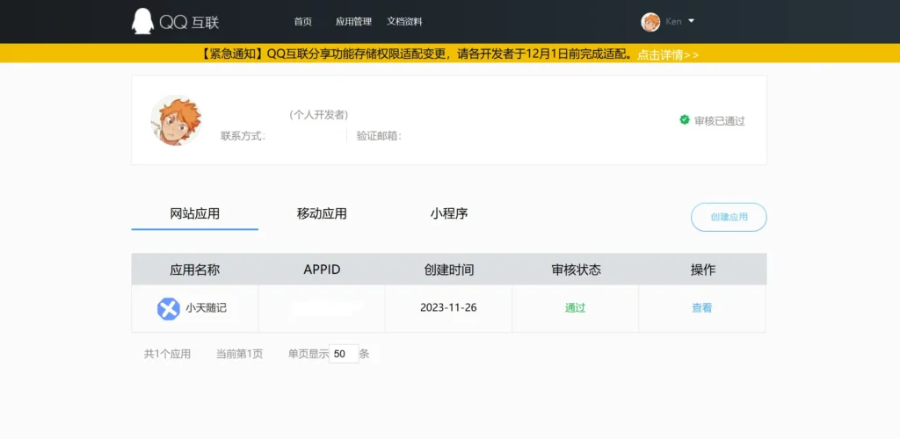This screenshot has height=439, width=900.
Task: Click the QQ互联 logo text
Action: (190, 22)
